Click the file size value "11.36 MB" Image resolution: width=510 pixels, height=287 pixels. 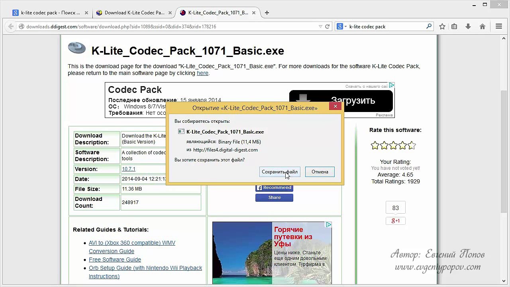point(132,189)
